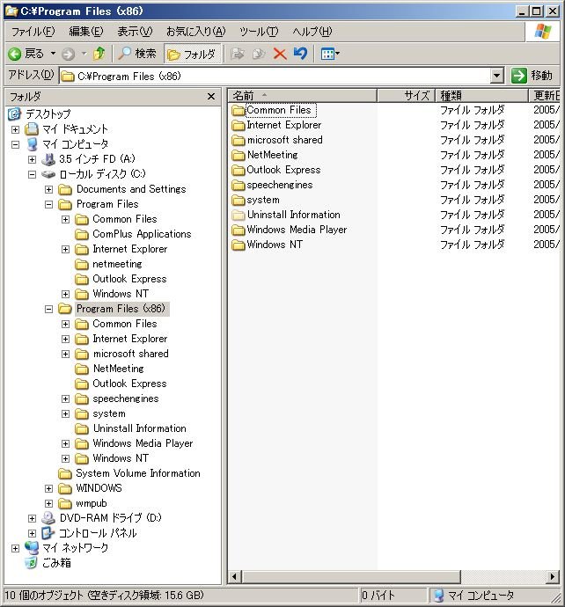Open the 検索 search tool

click(136, 54)
